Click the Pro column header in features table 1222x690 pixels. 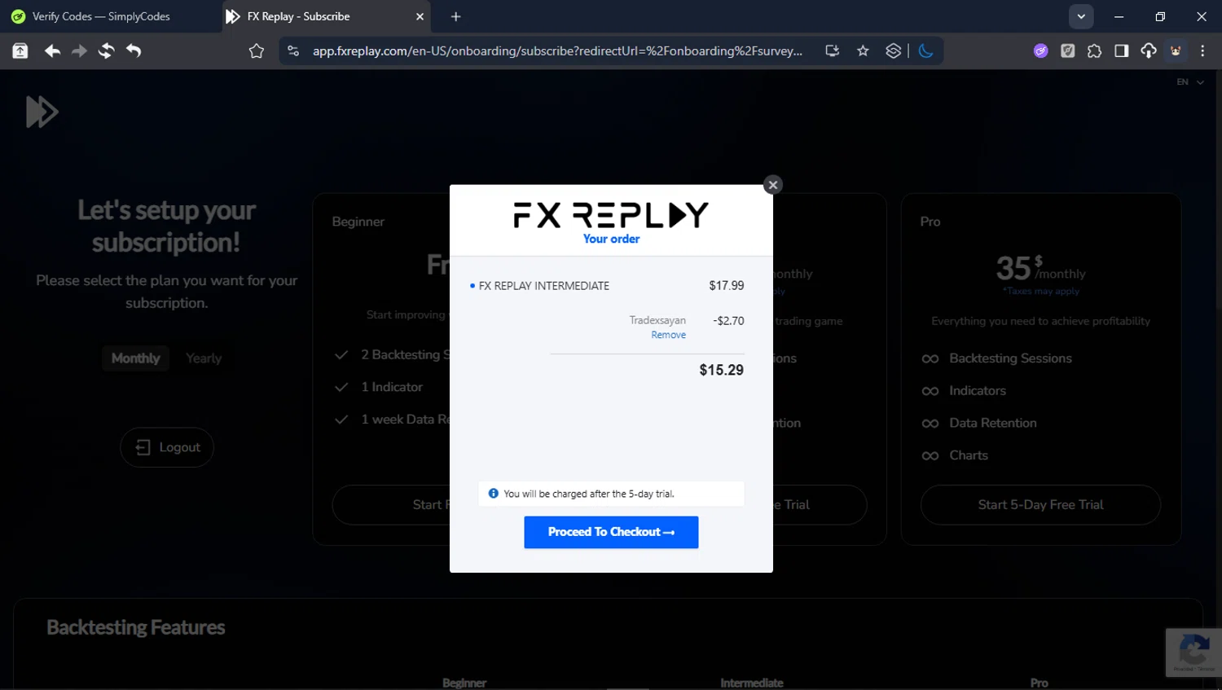[x=1039, y=683]
